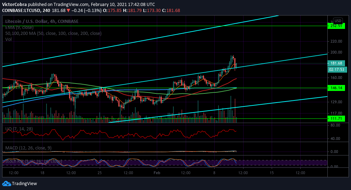The image size is (351, 190).
Task: Click the VictorCobra author name
Action: pos(14,4)
